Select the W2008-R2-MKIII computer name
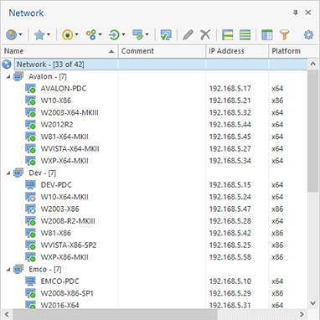 [68, 220]
